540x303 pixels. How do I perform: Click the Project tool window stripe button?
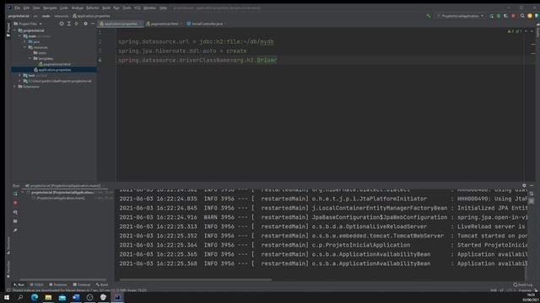(x=8, y=29)
